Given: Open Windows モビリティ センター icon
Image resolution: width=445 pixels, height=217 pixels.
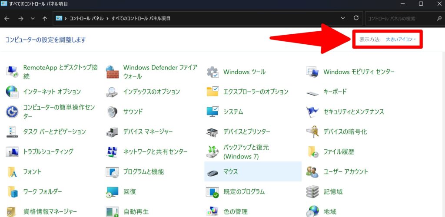Looking at the screenshot, I should click(312, 72).
